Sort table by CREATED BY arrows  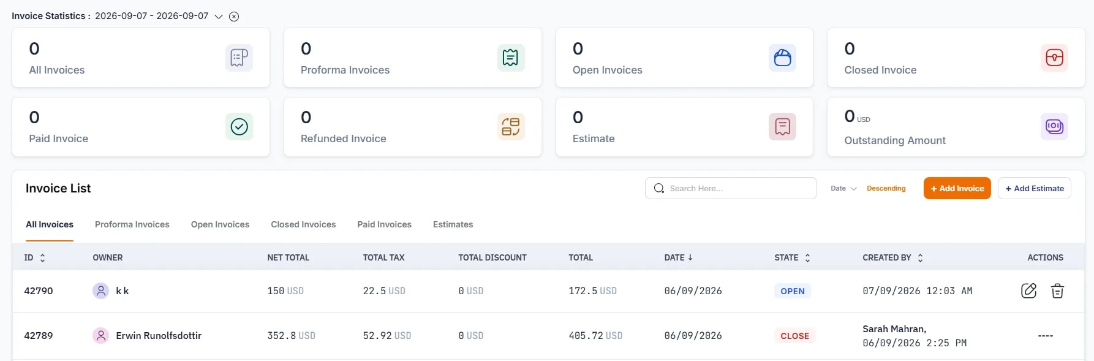920,258
